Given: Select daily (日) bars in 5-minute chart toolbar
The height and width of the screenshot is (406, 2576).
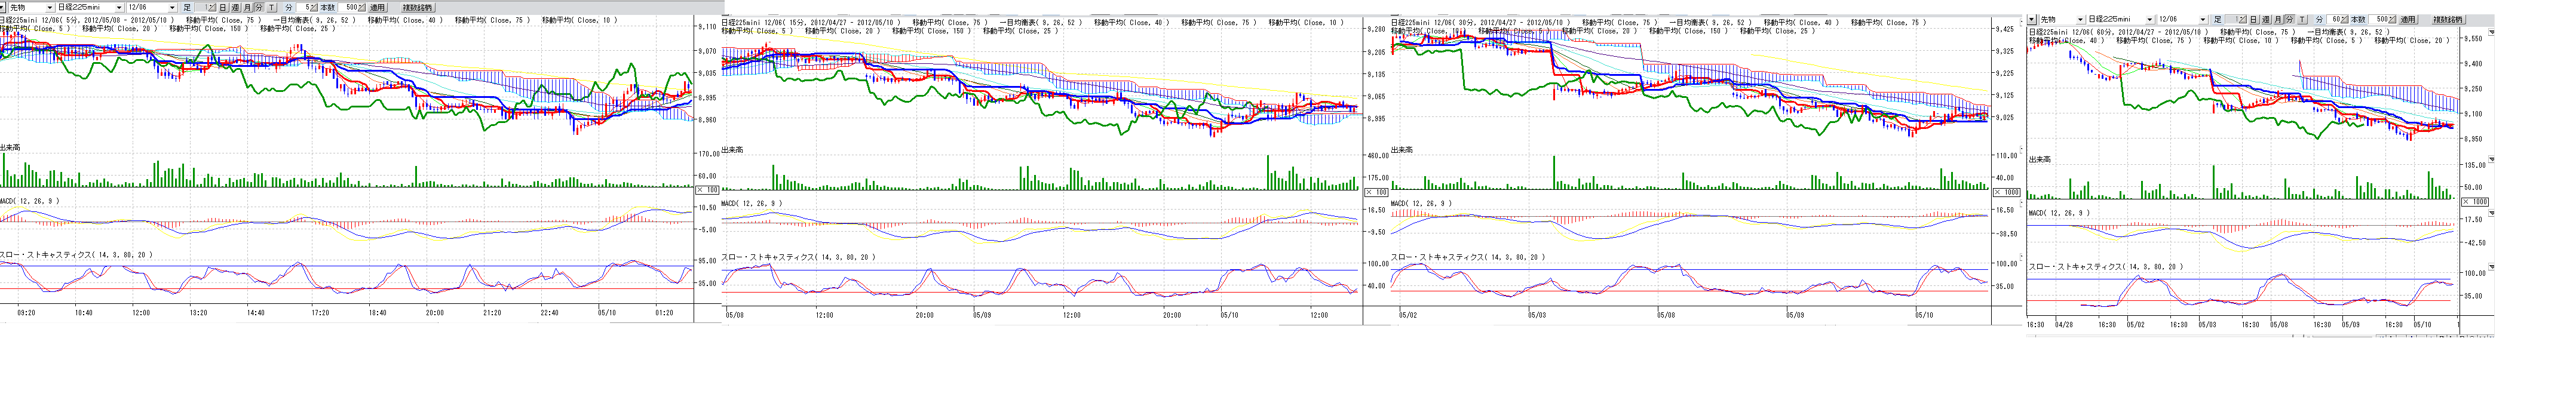Looking at the screenshot, I should (223, 7).
